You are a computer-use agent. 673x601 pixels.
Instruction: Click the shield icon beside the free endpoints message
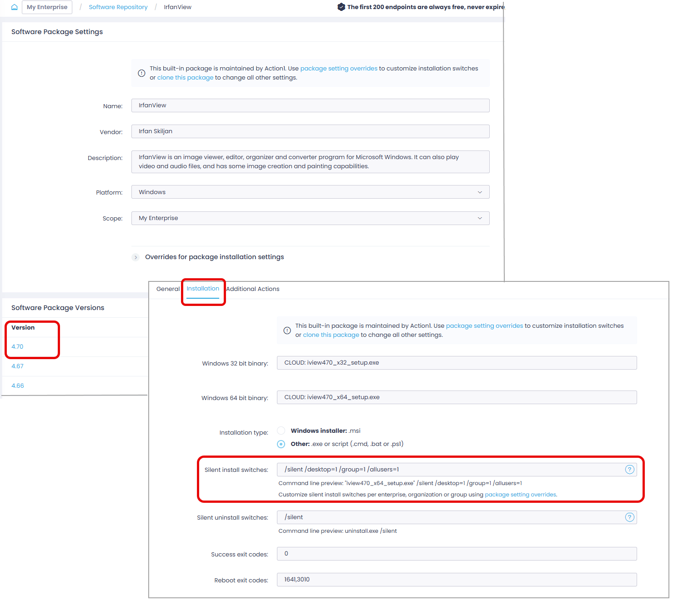pyautogui.click(x=341, y=7)
